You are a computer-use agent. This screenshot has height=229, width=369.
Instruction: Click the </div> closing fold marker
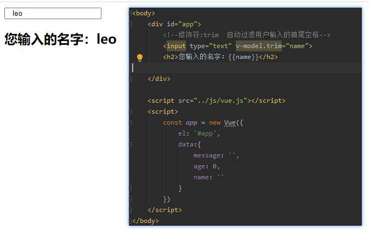point(130,79)
